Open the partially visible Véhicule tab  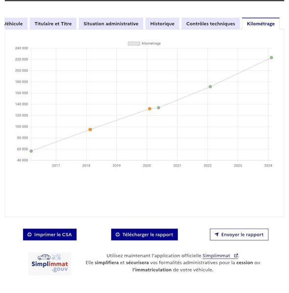(16, 24)
